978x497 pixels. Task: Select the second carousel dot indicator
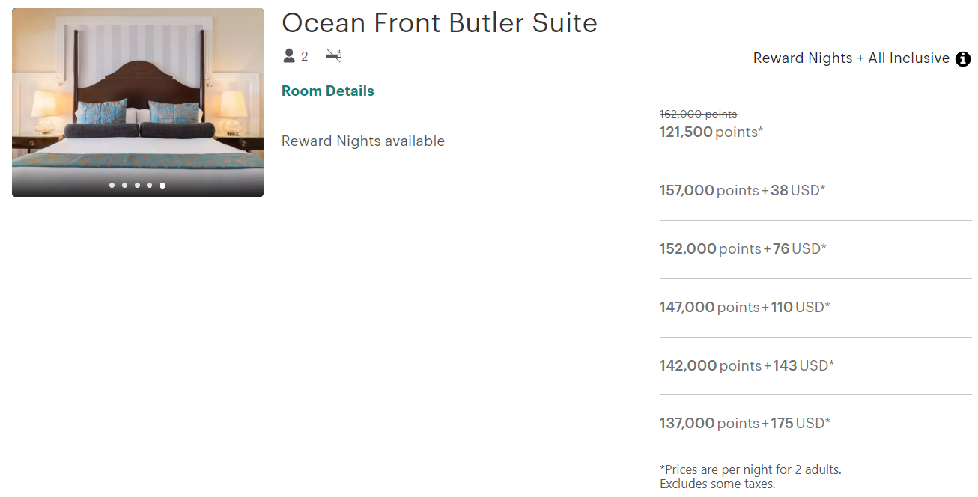(x=125, y=185)
